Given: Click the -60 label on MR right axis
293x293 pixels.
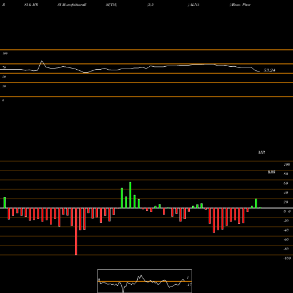Looking at the screenshot, I should point(286,240).
